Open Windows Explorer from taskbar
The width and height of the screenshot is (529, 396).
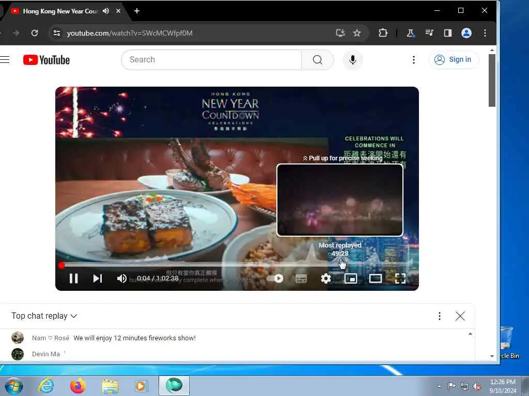pyautogui.click(x=110, y=386)
